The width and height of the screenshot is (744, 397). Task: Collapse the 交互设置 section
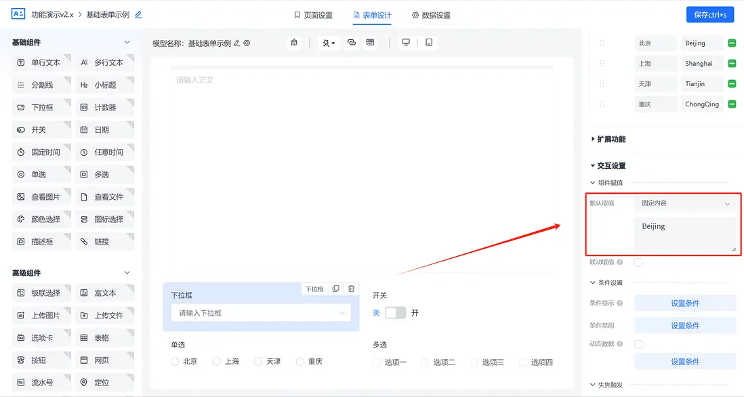pos(611,165)
